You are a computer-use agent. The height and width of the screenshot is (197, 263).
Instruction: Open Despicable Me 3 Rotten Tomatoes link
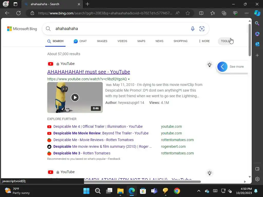pos(82,153)
